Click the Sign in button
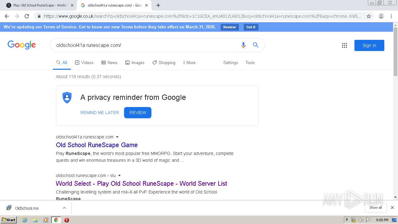 pos(369,45)
